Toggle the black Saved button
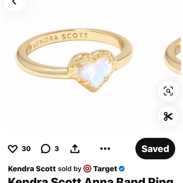 [155, 149]
